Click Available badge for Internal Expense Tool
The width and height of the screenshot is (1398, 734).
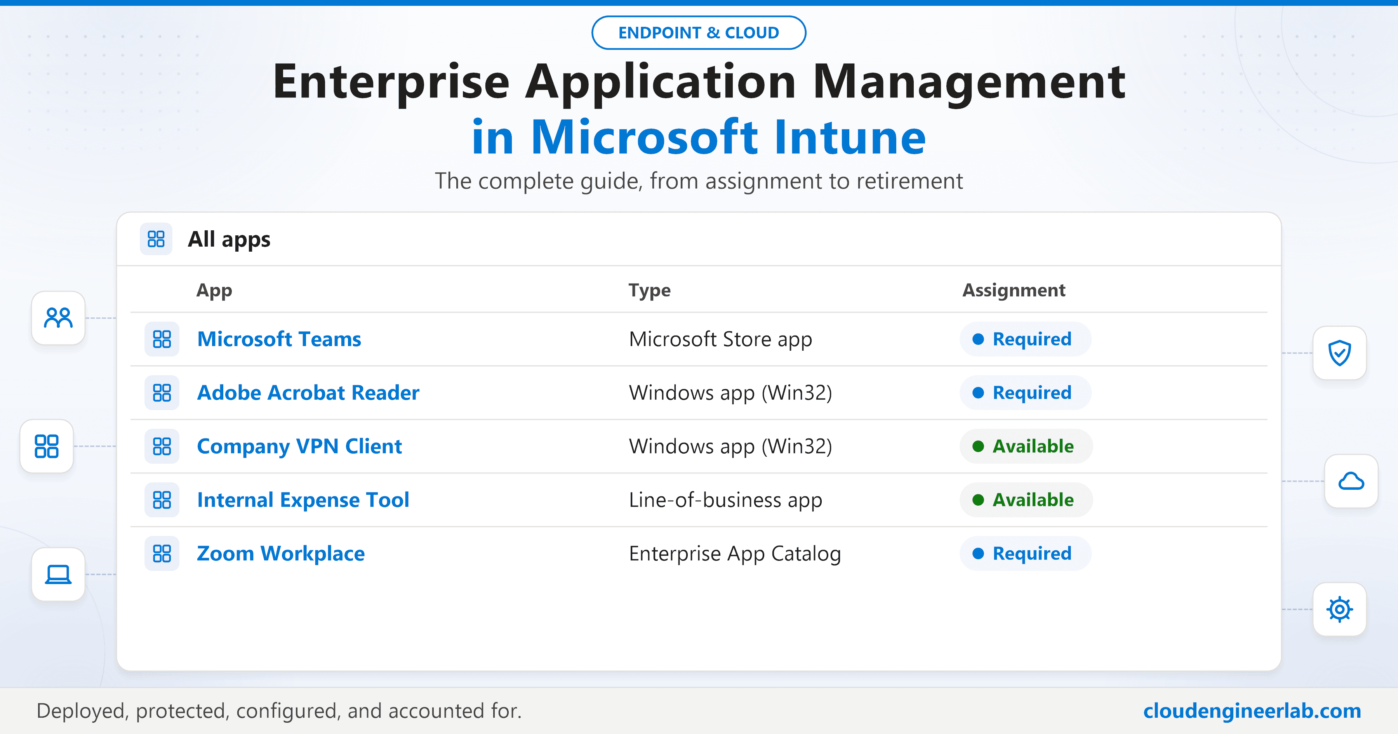click(x=1026, y=500)
